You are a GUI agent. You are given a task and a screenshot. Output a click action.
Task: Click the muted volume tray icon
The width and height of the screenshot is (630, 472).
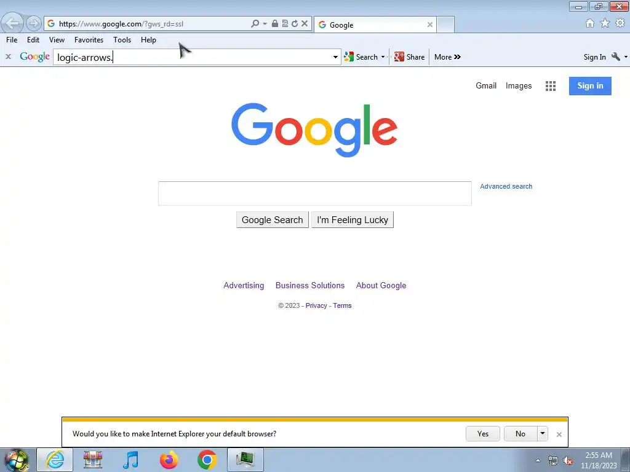(x=568, y=460)
